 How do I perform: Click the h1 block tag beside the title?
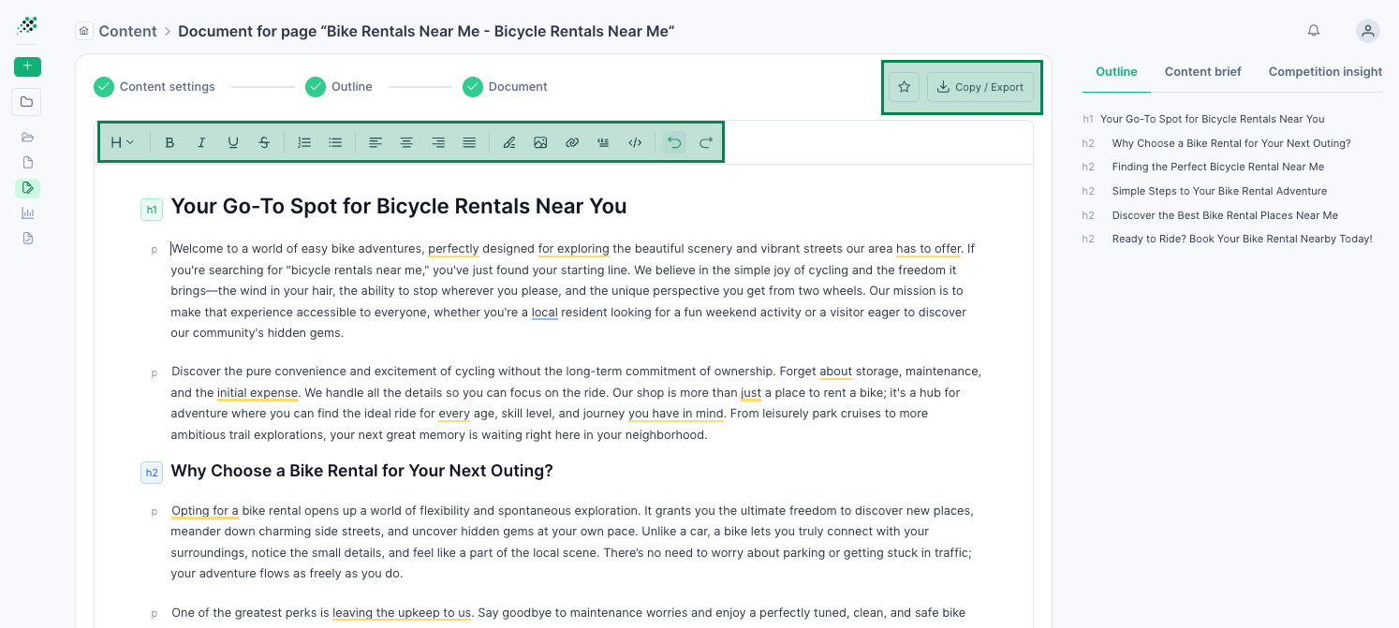click(152, 210)
